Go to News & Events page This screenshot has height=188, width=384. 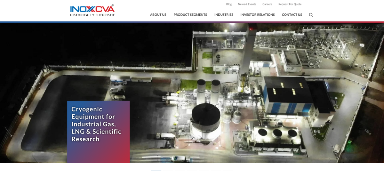[247, 4]
